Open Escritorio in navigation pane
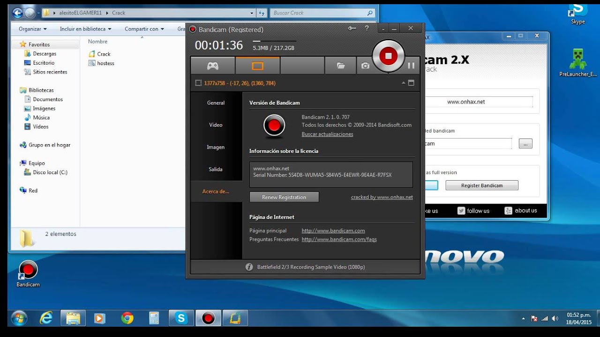Image resolution: width=600 pixels, height=337 pixels. point(44,63)
